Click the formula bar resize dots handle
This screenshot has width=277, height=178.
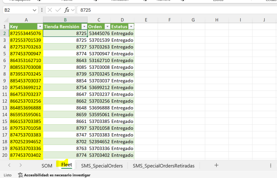coord(42,10)
